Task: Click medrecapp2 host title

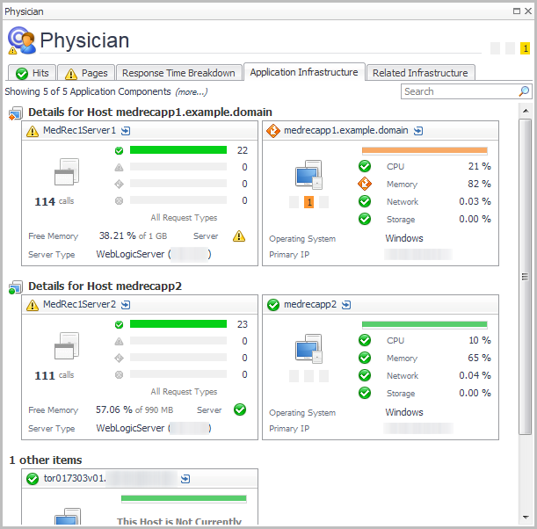Action: [310, 304]
